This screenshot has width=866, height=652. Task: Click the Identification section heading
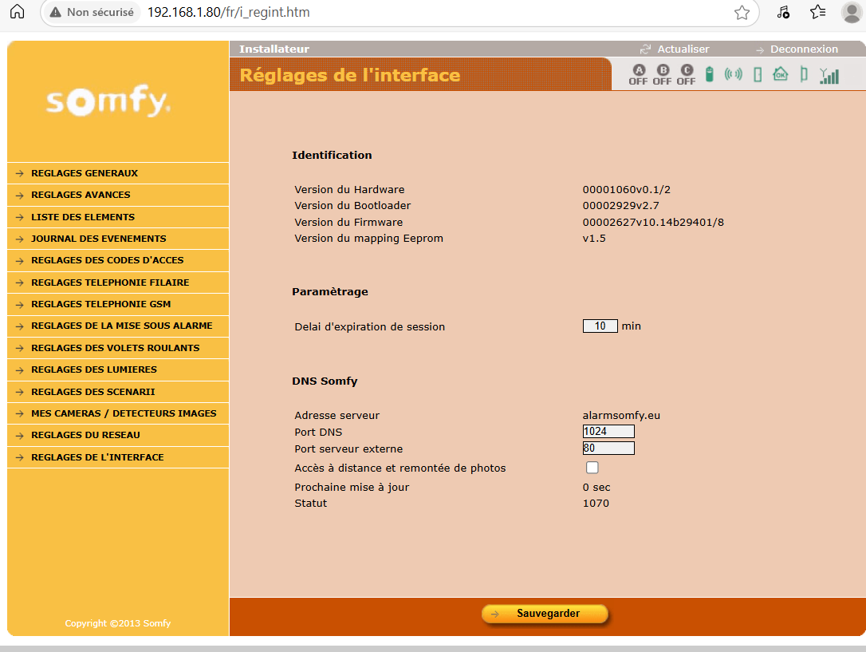pos(332,156)
